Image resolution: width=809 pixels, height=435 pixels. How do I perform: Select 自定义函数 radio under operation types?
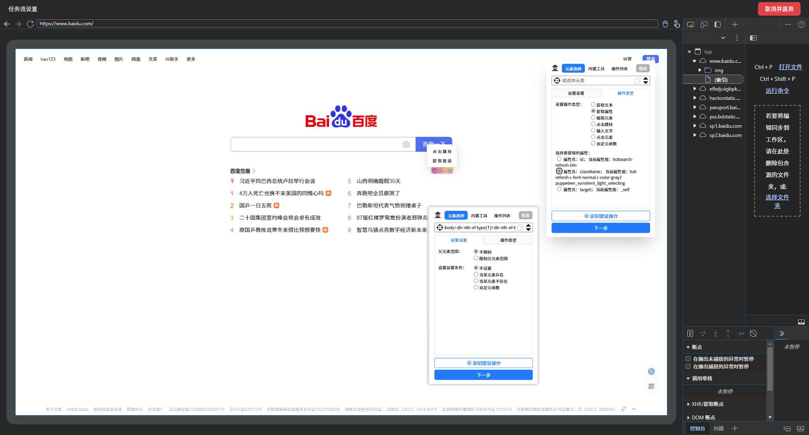click(593, 143)
